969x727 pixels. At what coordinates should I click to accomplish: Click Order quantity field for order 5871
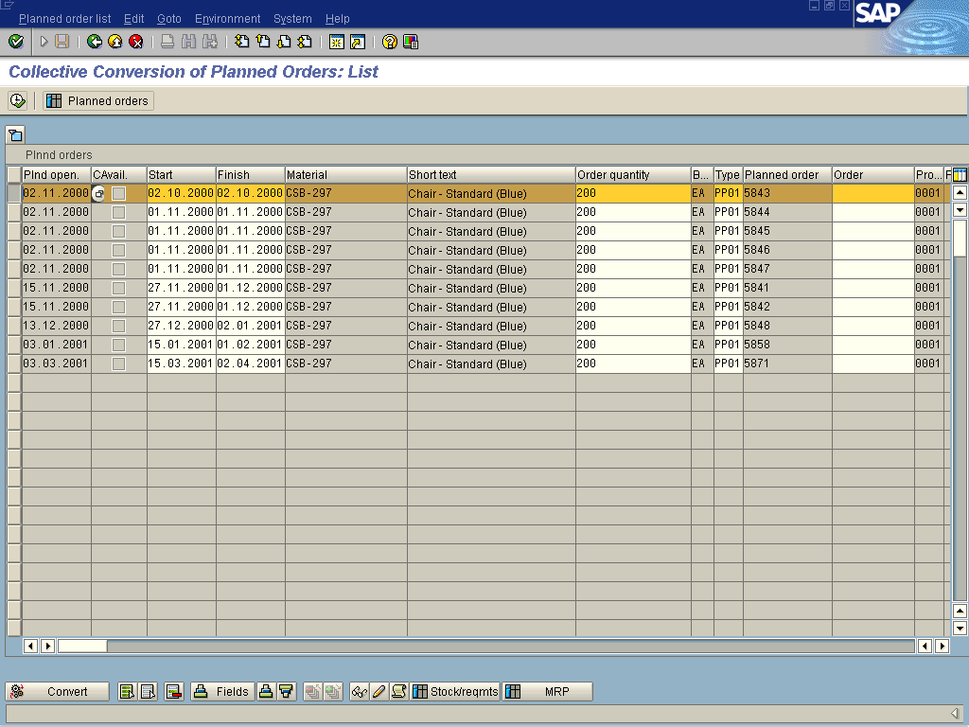[633, 363]
